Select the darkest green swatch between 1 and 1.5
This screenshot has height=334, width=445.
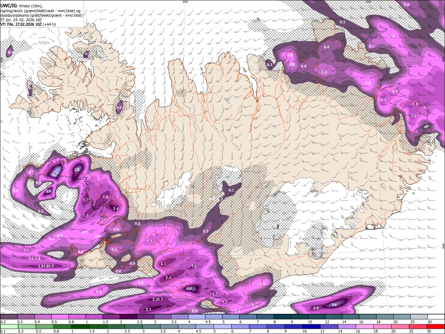point(81,326)
